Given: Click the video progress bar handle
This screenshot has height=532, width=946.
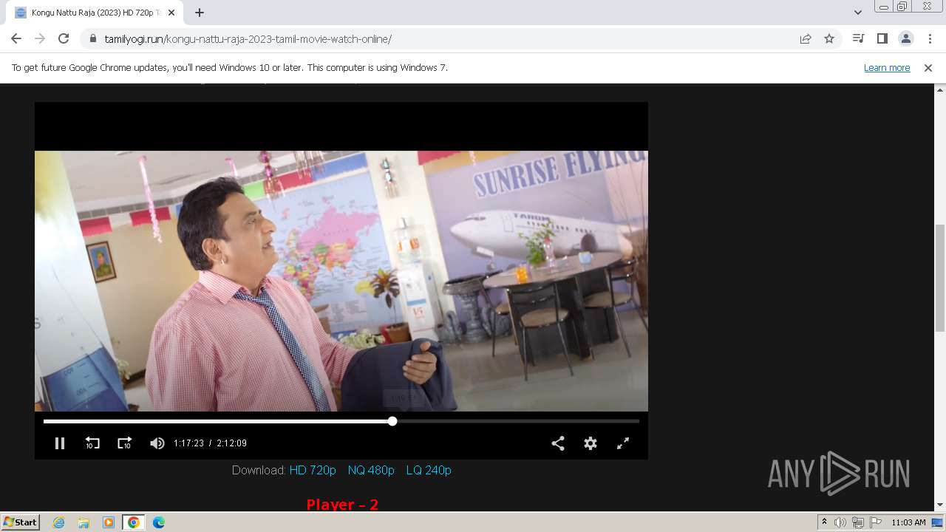Looking at the screenshot, I should click(392, 421).
